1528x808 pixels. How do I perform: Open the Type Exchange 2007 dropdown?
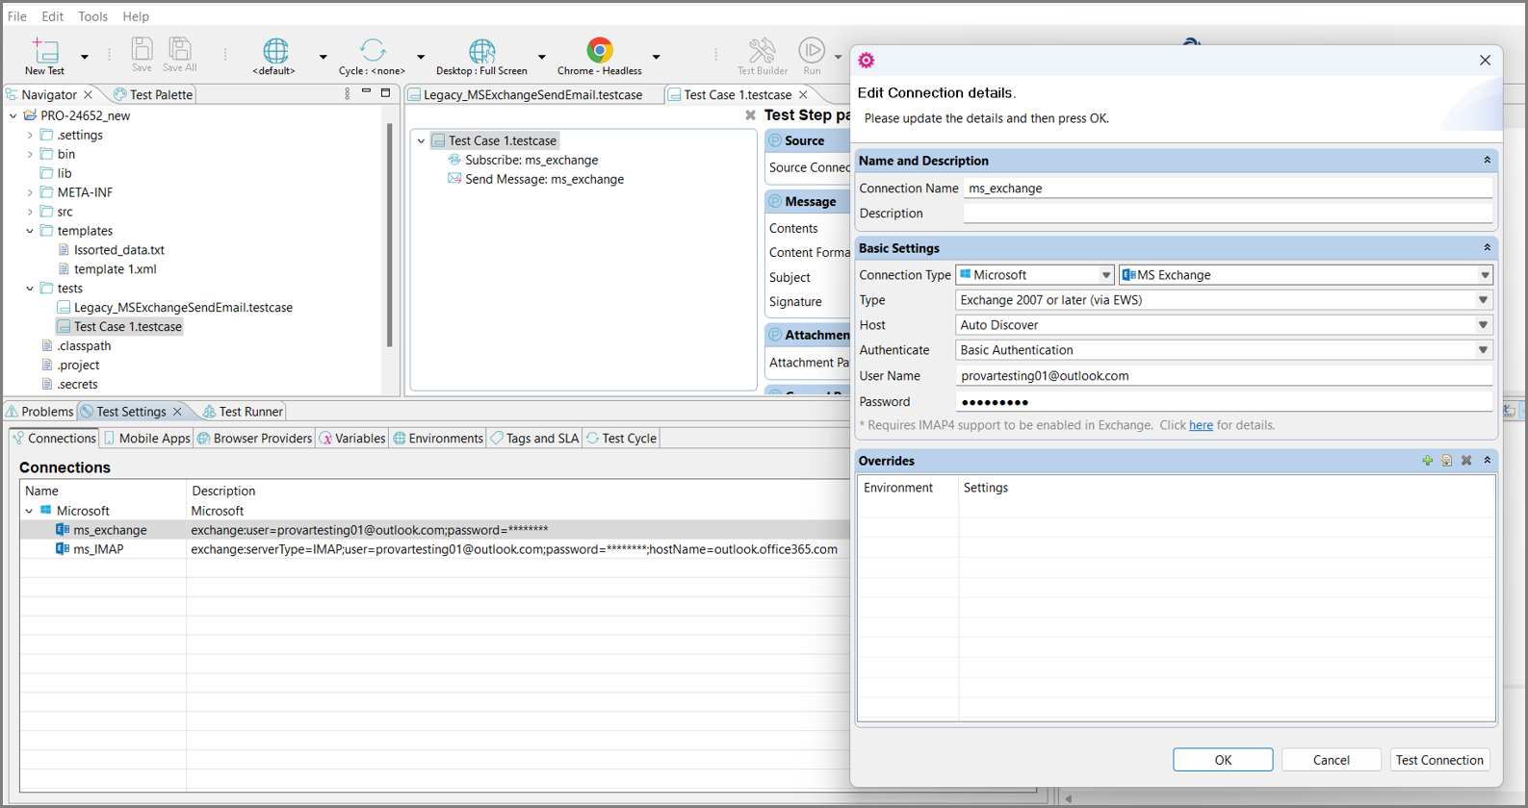(1484, 300)
